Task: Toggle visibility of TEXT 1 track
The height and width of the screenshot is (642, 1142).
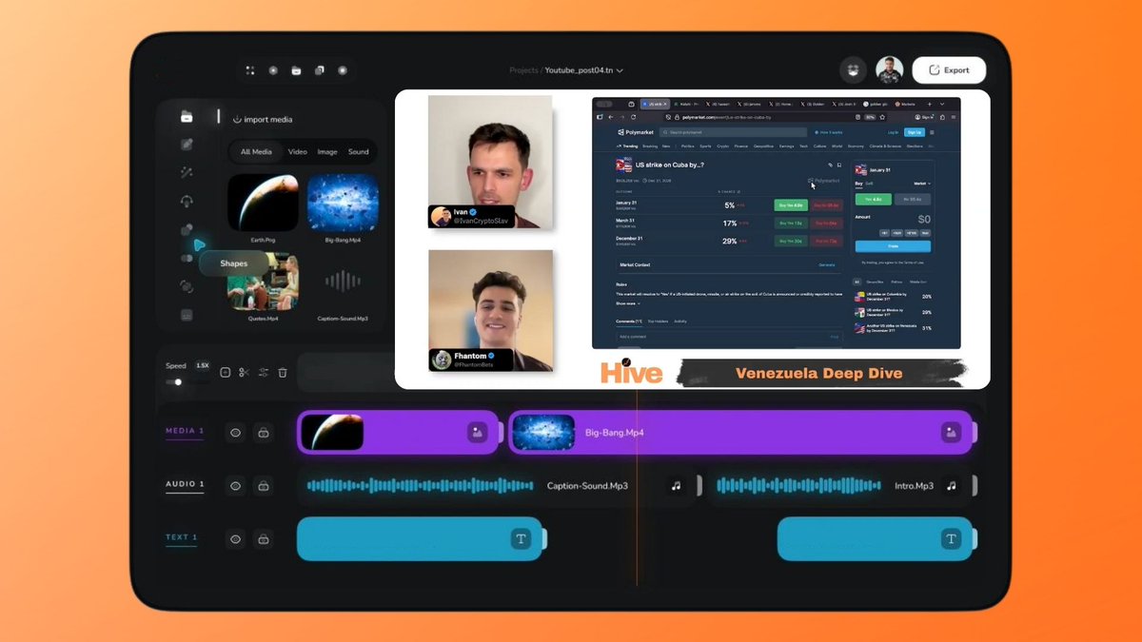Action: click(x=235, y=538)
